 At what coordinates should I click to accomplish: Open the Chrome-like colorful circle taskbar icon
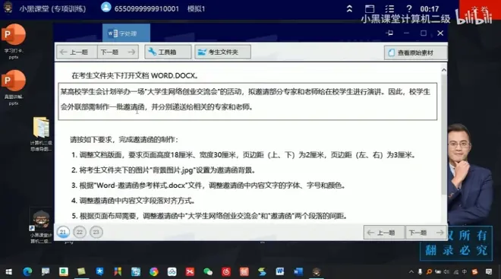[x=153, y=271]
